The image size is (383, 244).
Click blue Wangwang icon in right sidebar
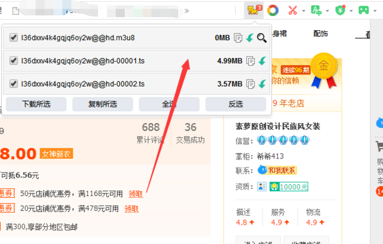coord(379,123)
